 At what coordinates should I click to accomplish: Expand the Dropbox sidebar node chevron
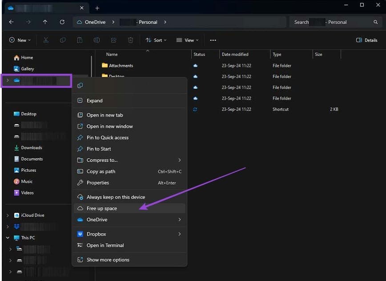[x=8, y=227]
